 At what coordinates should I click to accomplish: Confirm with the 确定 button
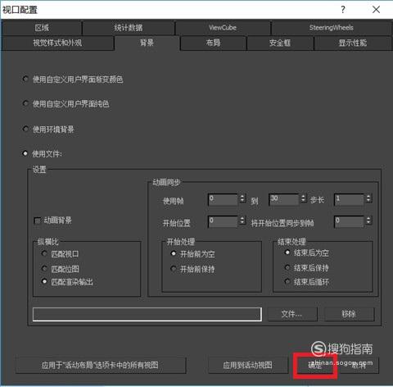tap(315, 366)
